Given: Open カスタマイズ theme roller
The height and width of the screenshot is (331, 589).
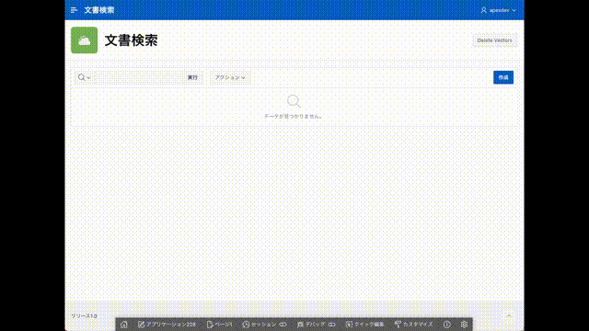Looking at the screenshot, I should (x=413, y=325).
